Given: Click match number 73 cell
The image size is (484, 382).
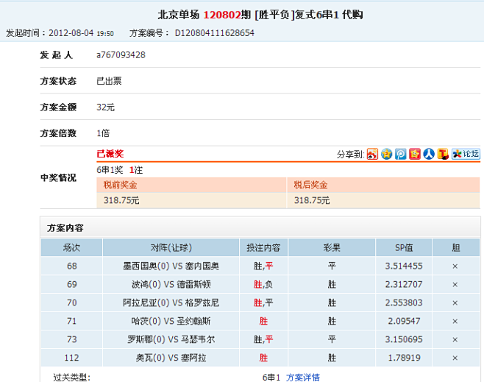Looking at the screenshot, I should [x=71, y=339].
